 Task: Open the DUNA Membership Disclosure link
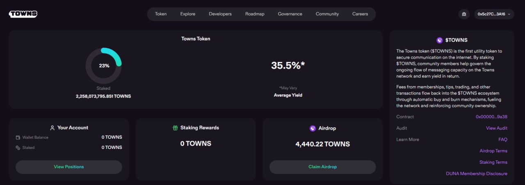(477, 174)
